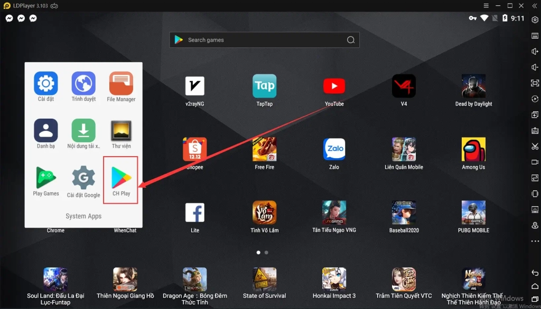The width and height of the screenshot is (541, 309).
Task: Collapse sidebar with double chevron
Action: pyautogui.click(x=535, y=5)
